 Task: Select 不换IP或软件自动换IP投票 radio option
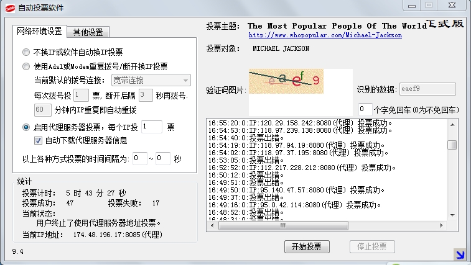[26, 52]
